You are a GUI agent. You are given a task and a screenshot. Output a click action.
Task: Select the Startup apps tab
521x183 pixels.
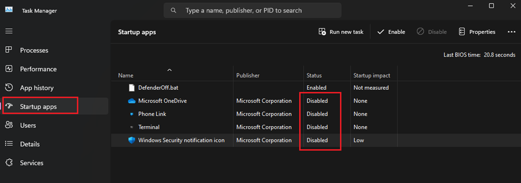[x=55, y=106]
